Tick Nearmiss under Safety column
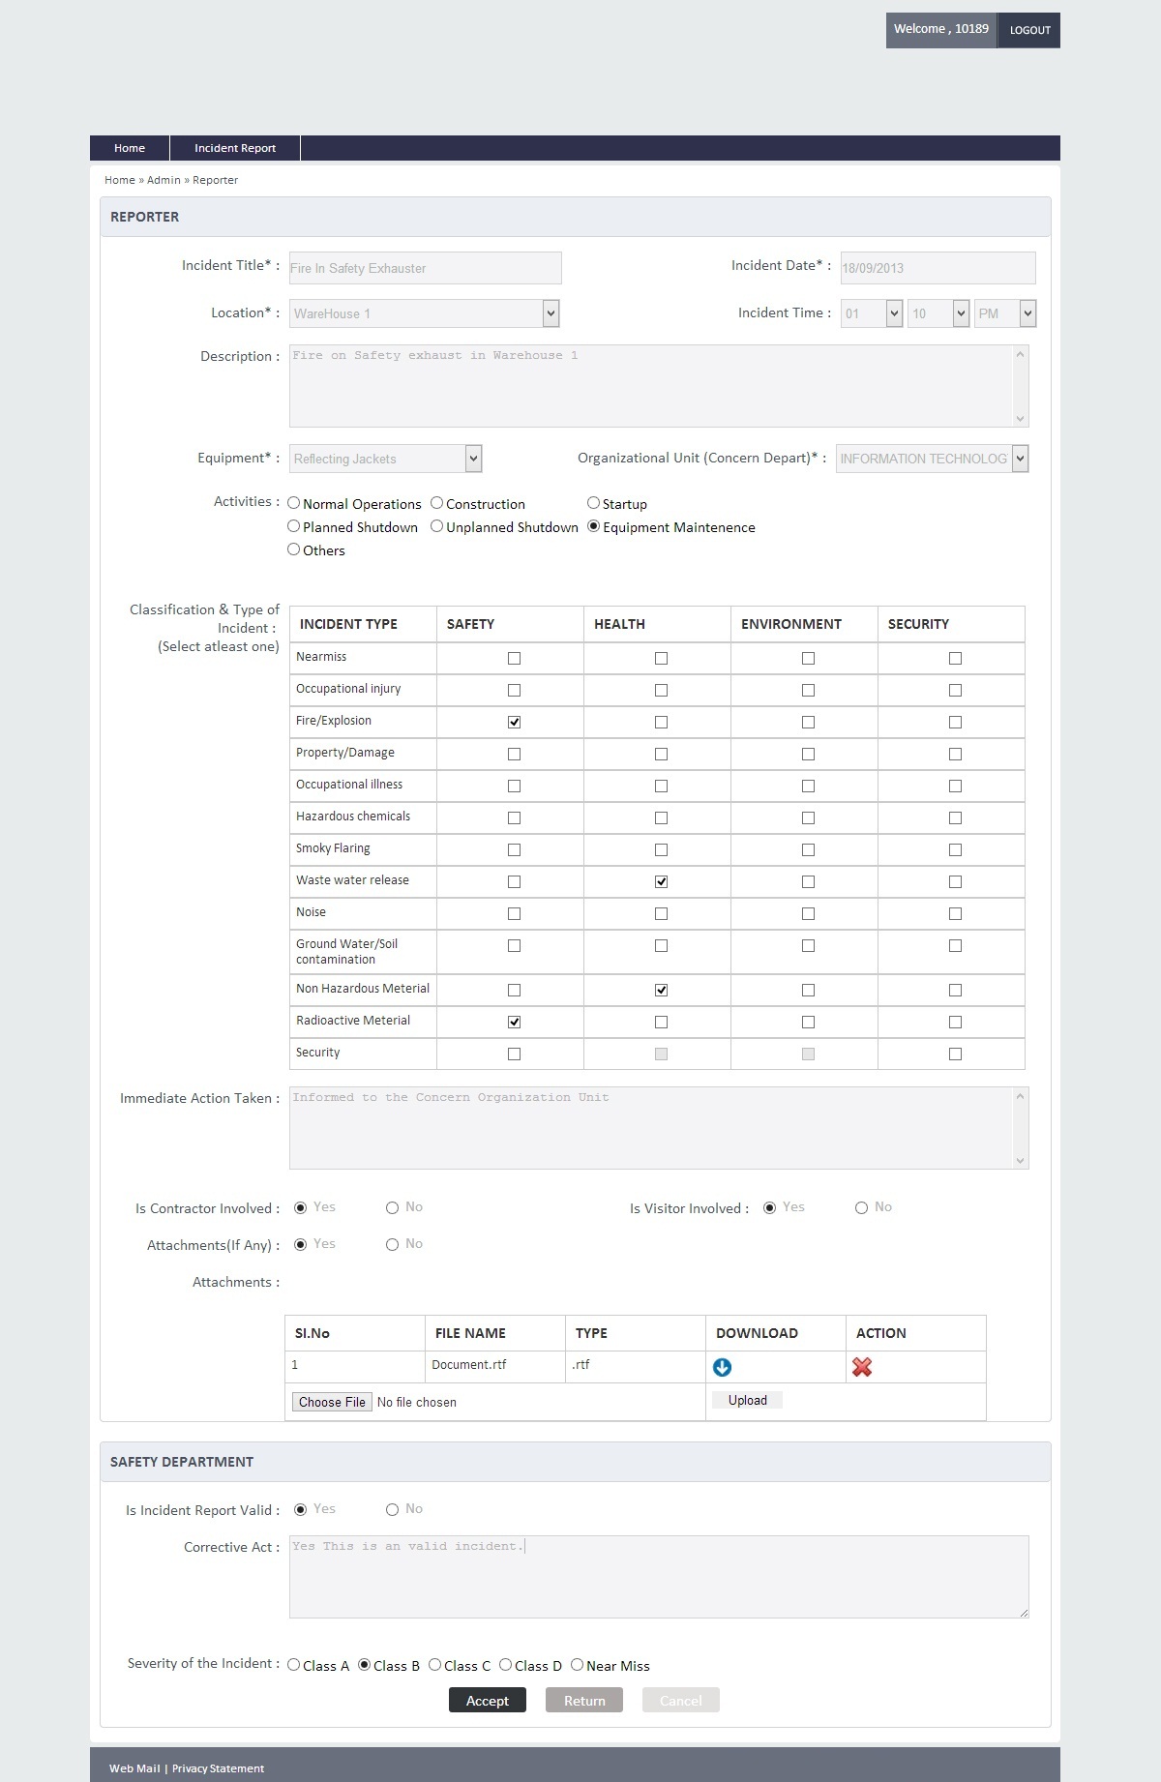 pos(514,658)
